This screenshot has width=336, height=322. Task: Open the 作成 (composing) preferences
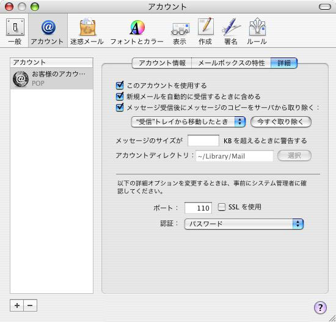tap(205, 31)
